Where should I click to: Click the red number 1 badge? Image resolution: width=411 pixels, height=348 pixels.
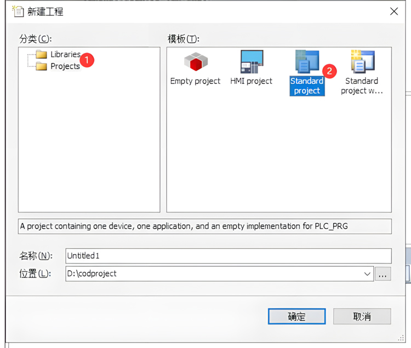pos(90,59)
